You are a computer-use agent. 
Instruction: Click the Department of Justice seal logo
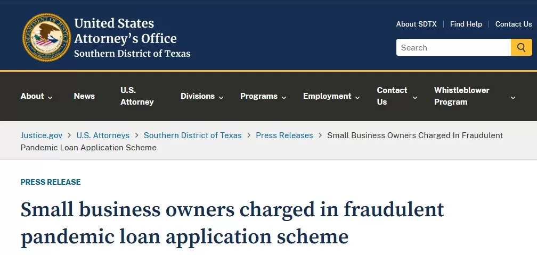point(46,37)
